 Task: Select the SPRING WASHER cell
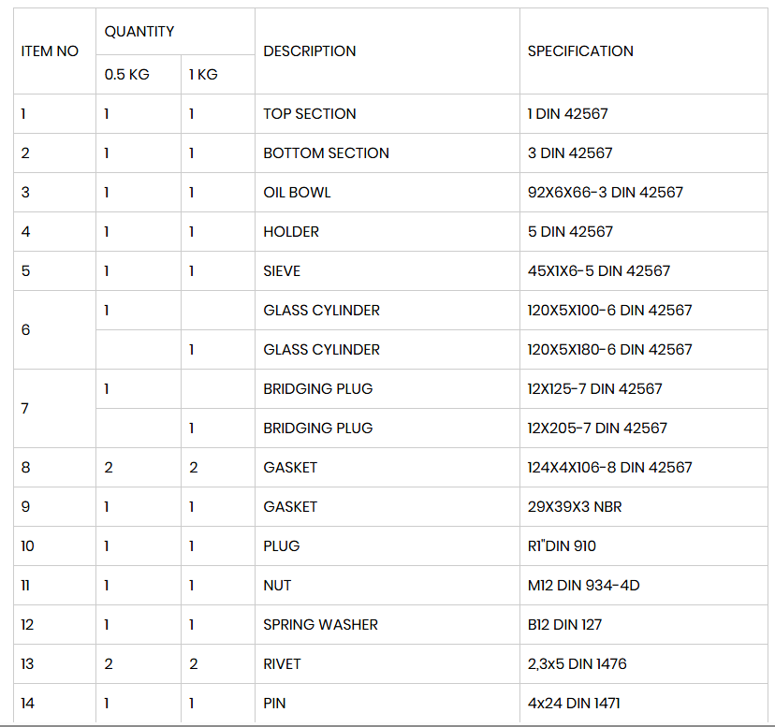pos(387,625)
